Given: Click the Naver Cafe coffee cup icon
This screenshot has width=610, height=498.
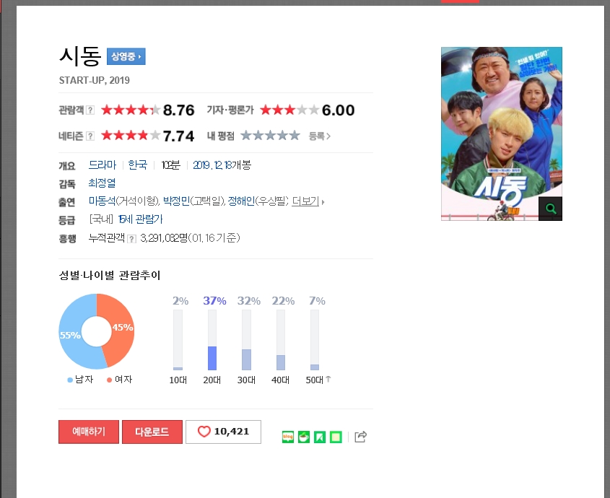Looking at the screenshot, I should (304, 437).
